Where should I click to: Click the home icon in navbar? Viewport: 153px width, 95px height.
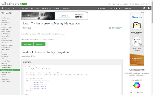pyautogui.click(x=2, y=8)
